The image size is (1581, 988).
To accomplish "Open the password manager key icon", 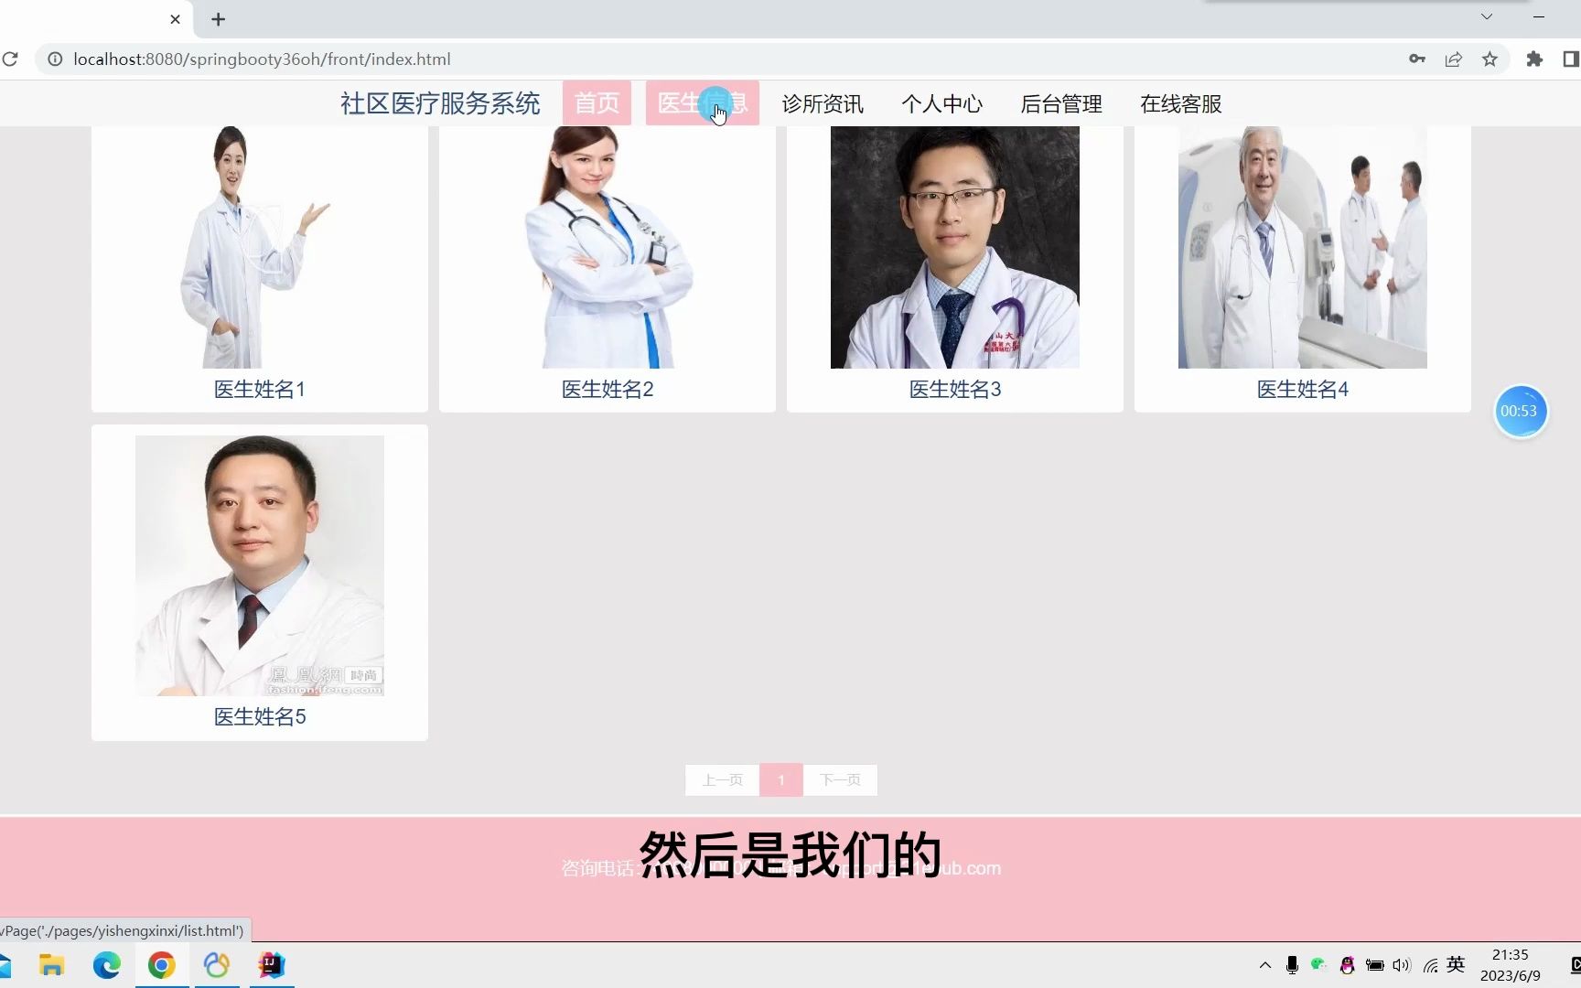I will click(x=1416, y=59).
